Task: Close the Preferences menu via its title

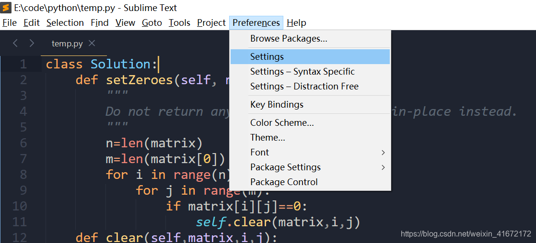Action: (x=256, y=23)
